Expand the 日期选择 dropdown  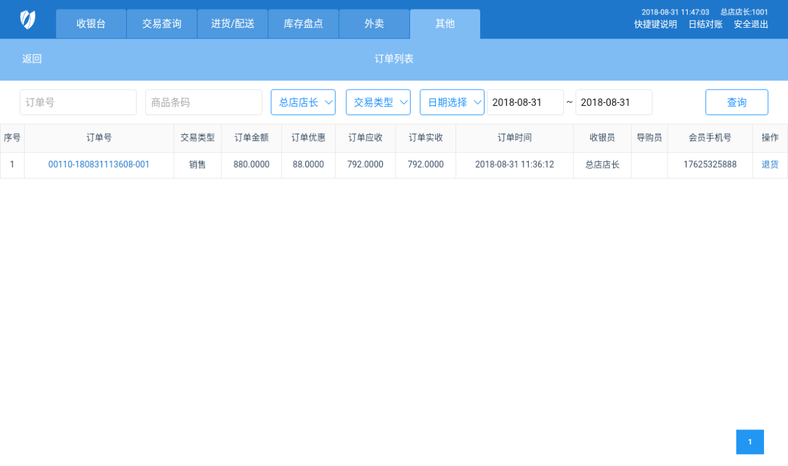(452, 102)
